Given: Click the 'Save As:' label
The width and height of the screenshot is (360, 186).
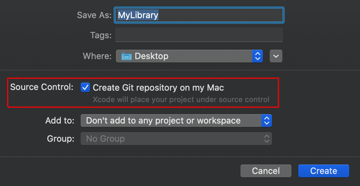Looking at the screenshot, I should coord(94,15).
